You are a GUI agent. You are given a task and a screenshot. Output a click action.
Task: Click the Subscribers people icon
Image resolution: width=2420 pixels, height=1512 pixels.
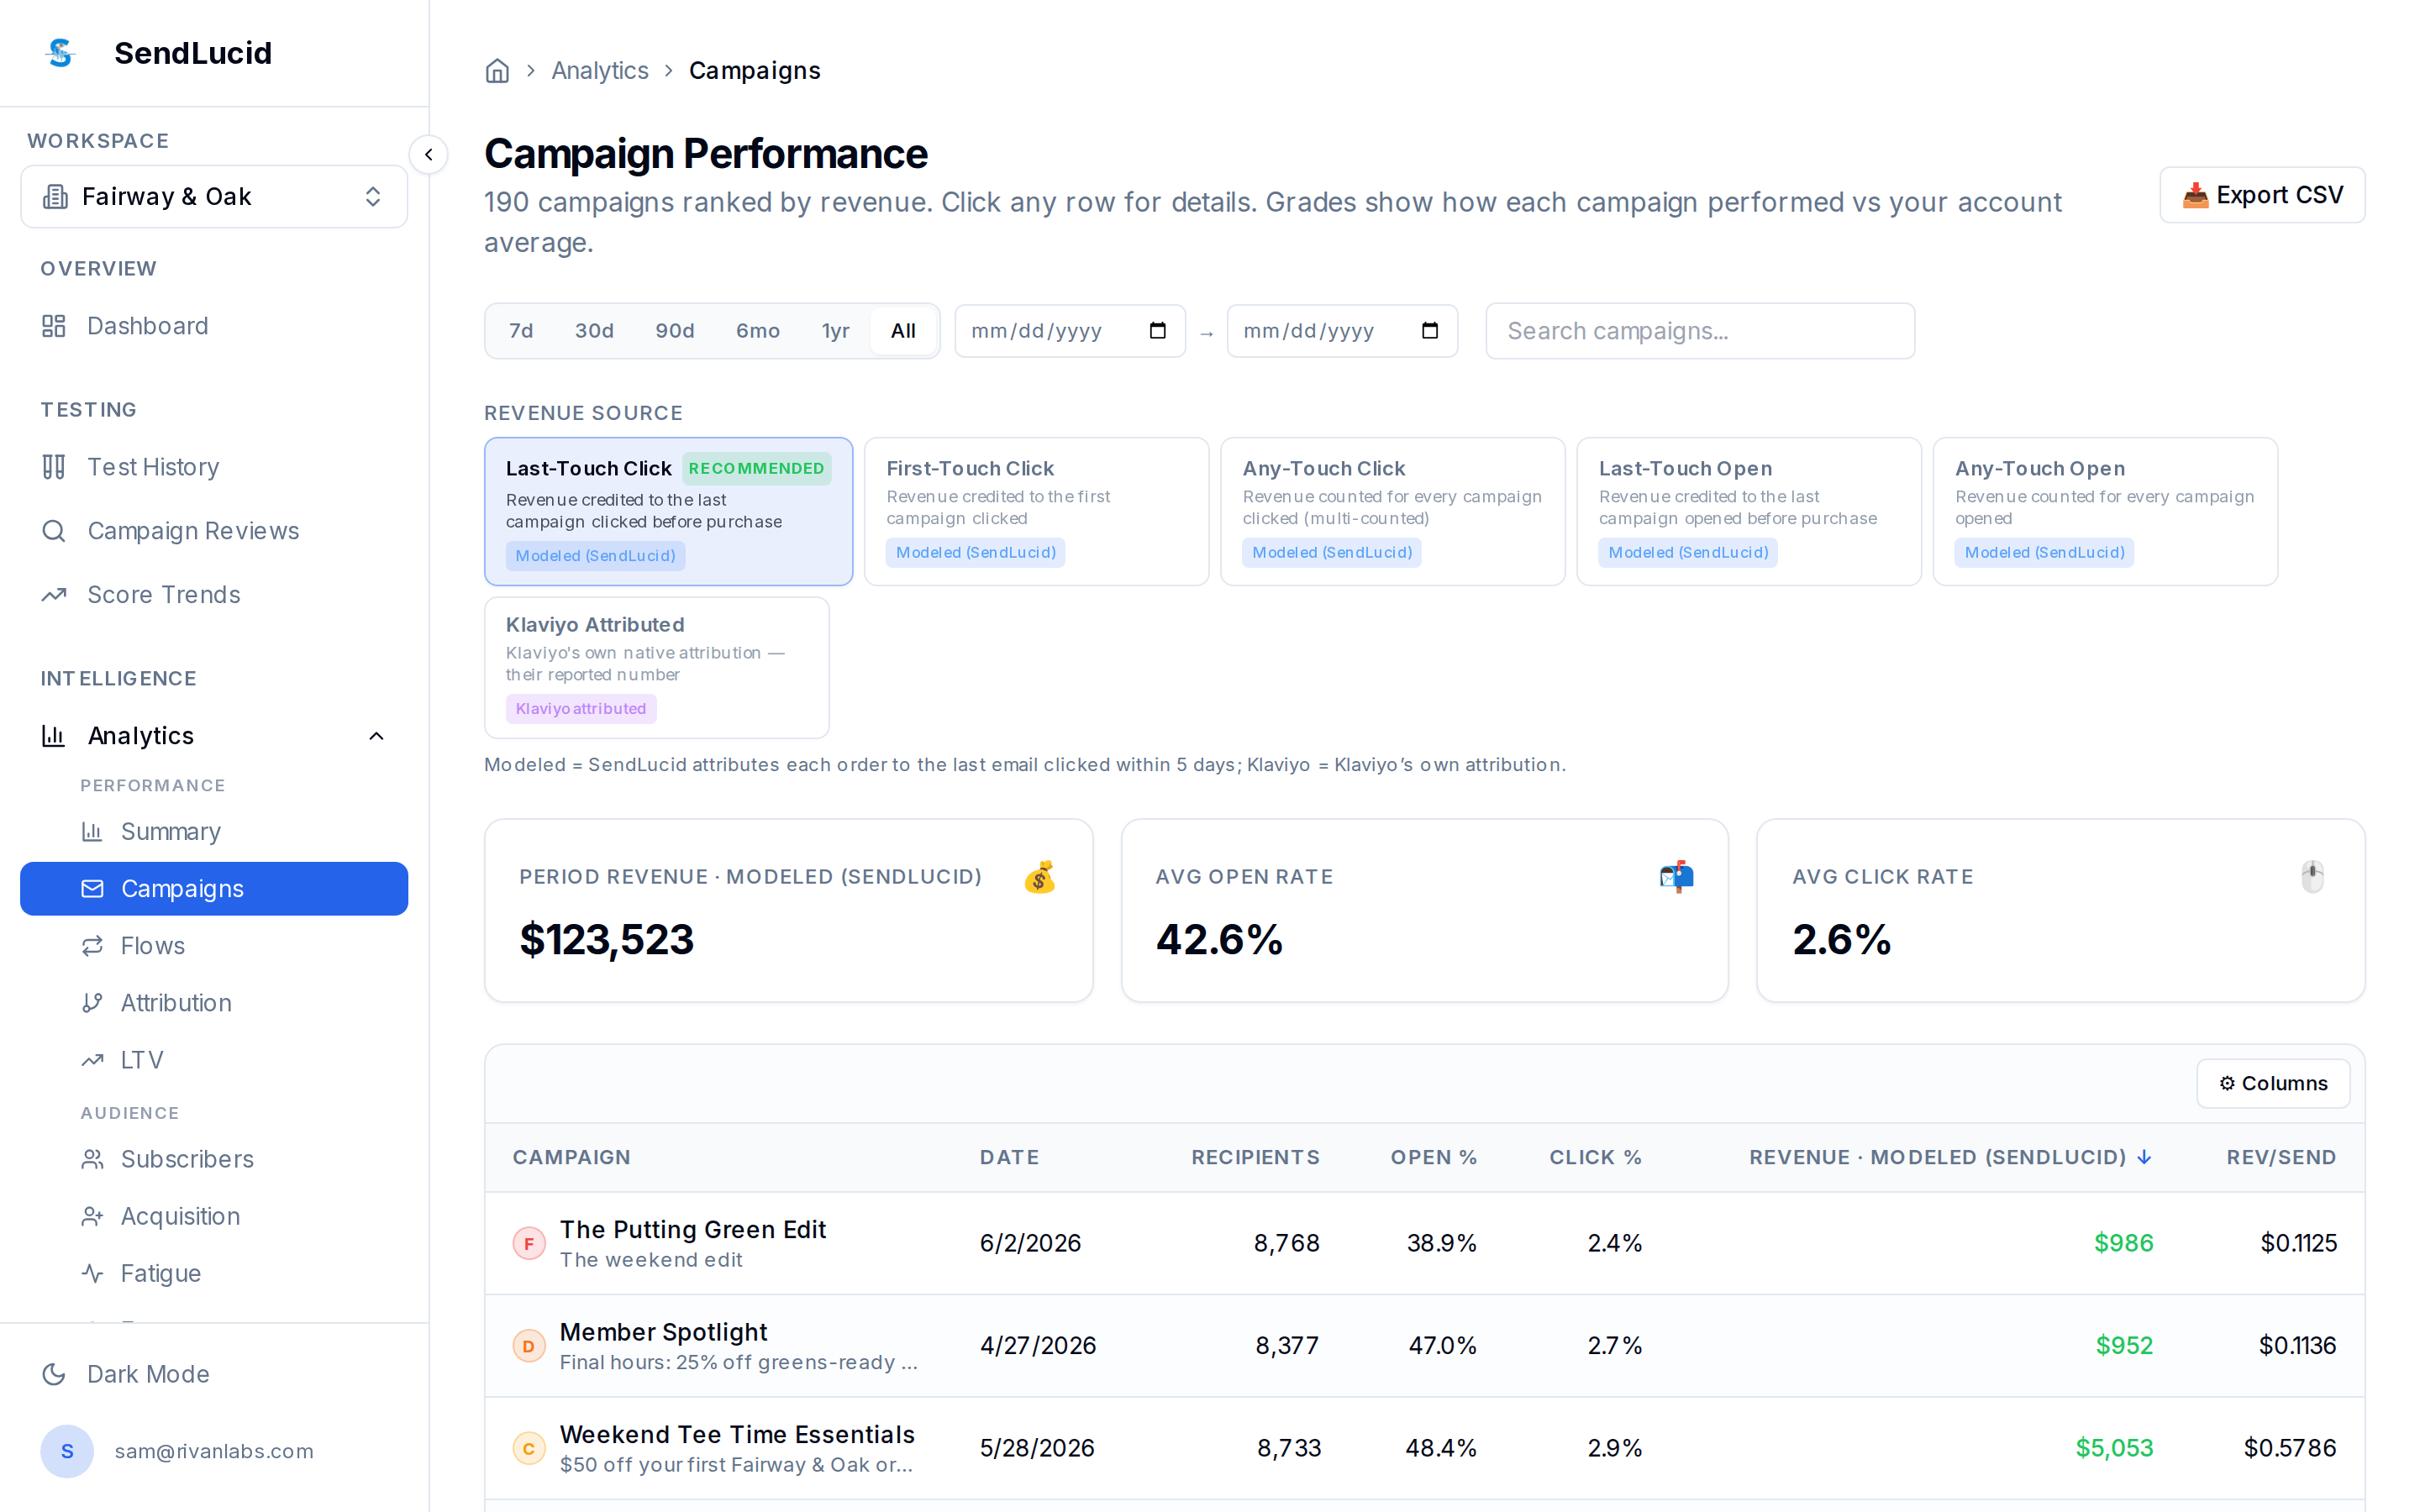pyautogui.click(x=92, y=1159)
